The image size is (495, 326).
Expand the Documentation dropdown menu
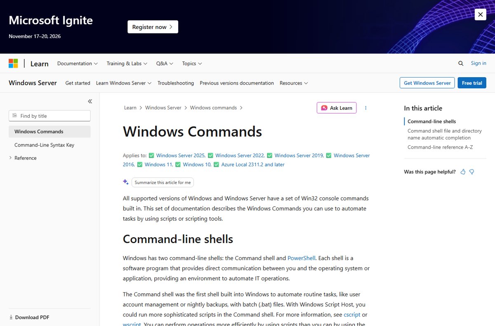[78, 64]
